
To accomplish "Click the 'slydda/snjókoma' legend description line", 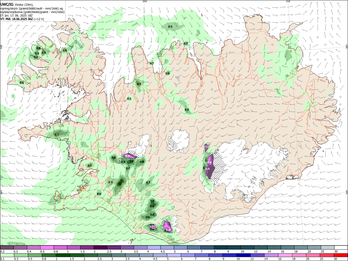I will pyautogui.click(x=32, y=12).
